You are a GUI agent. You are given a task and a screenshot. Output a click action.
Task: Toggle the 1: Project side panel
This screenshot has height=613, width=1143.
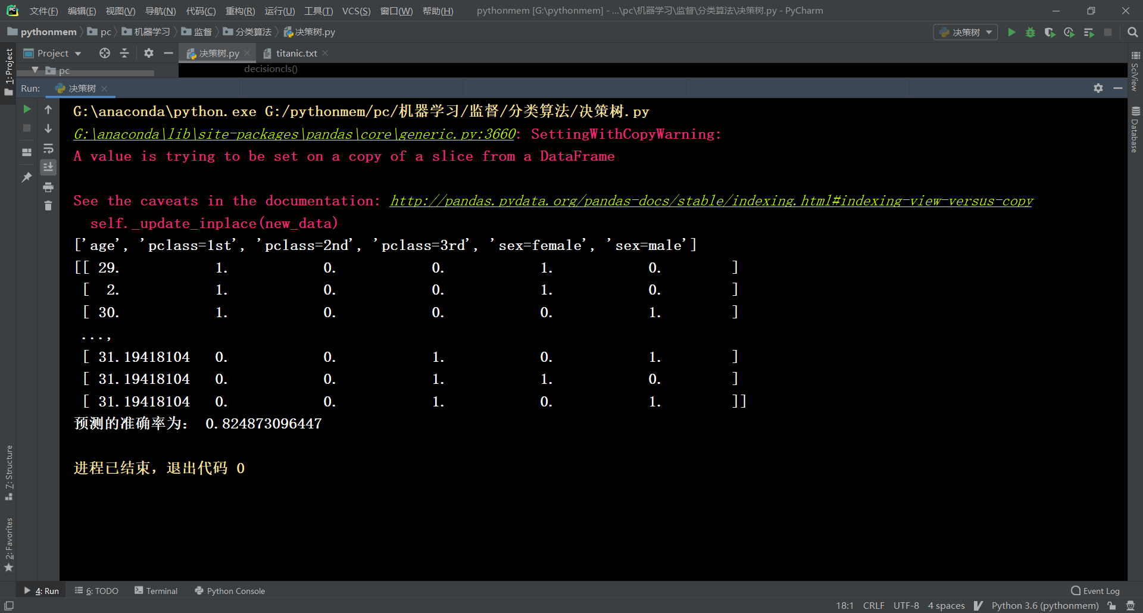point(8,71)
